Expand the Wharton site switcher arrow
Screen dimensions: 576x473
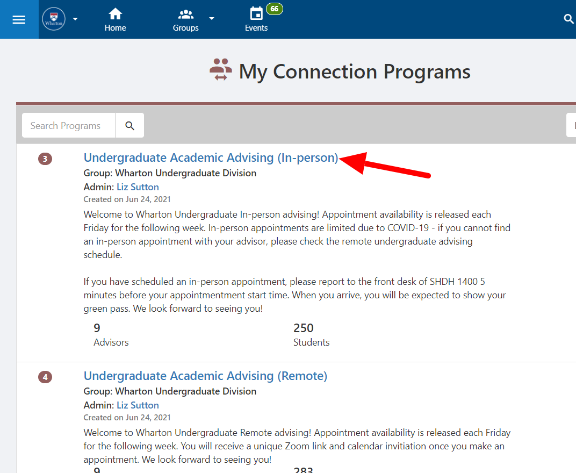tap(75, 19)
